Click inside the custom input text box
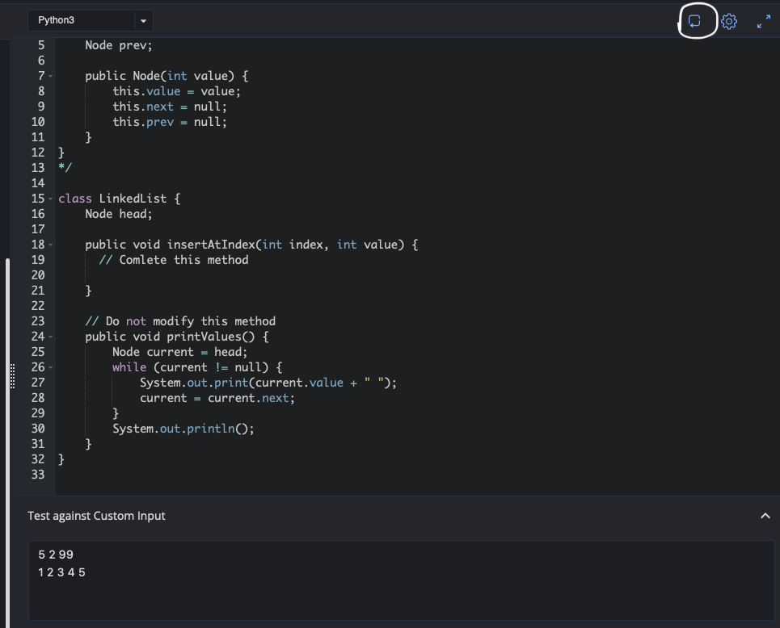The height and width of the screenshot is (628, 780). click(402, 580)
